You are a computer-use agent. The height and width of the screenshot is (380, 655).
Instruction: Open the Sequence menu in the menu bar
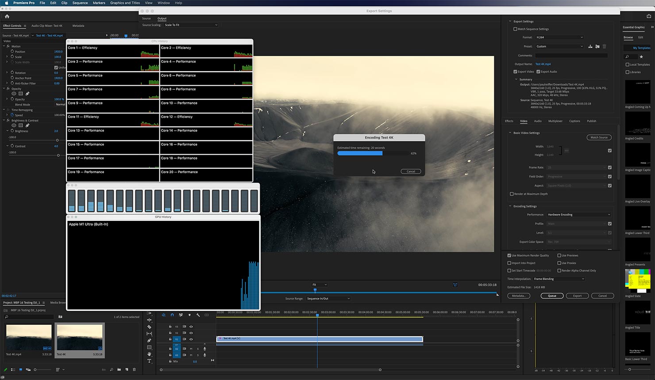coord(80,3)
